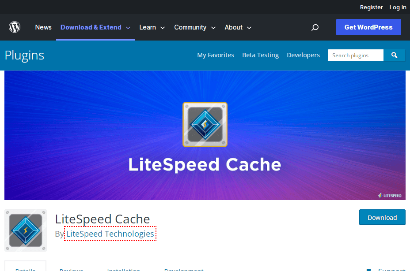Click the Register link
This screenshot has height=271, width=410.
(371, 7)
